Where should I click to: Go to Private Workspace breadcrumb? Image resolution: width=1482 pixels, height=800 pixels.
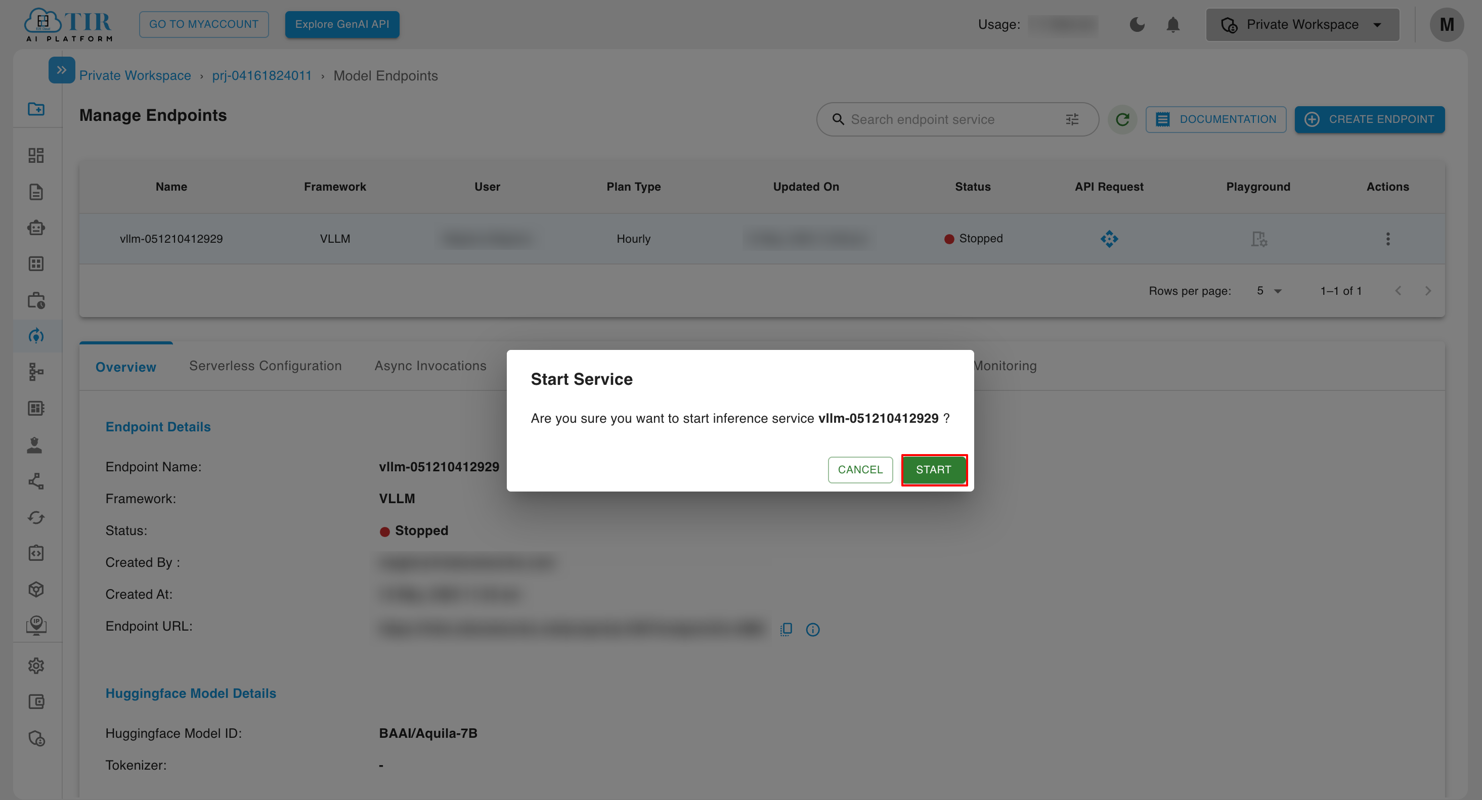coord(135,75)
